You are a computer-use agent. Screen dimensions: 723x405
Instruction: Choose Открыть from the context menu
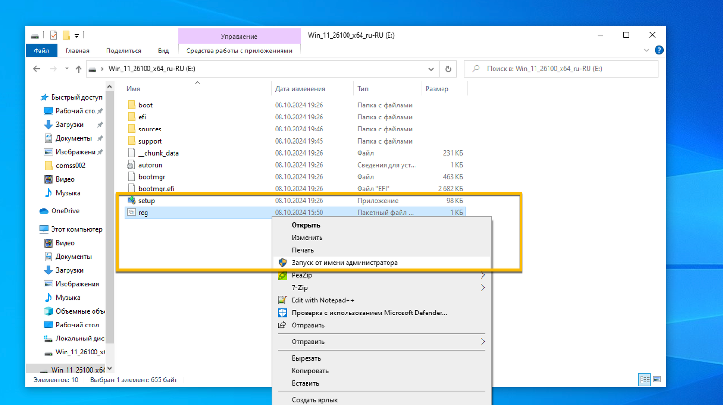[306, 225]
